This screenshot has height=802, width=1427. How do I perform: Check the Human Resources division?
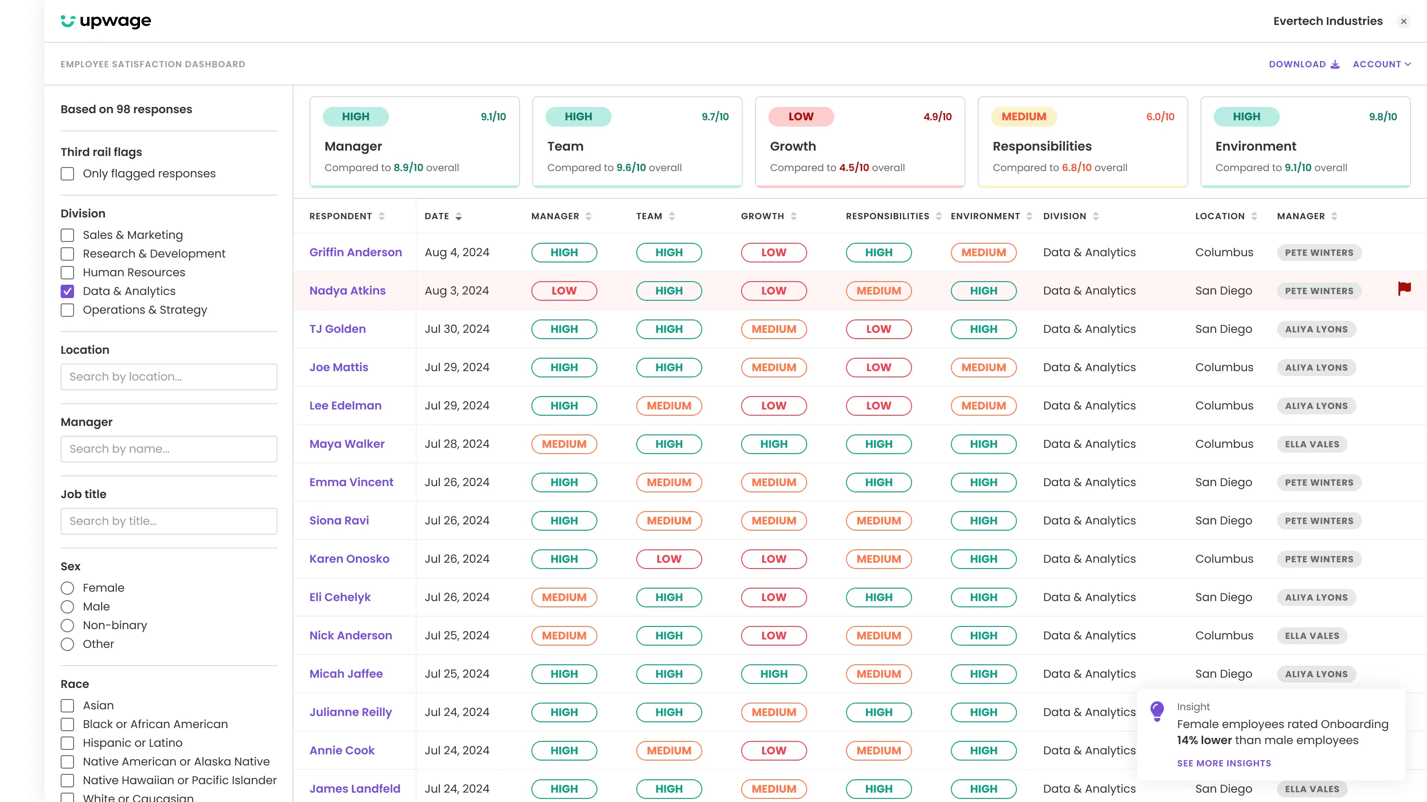(68, 272)
